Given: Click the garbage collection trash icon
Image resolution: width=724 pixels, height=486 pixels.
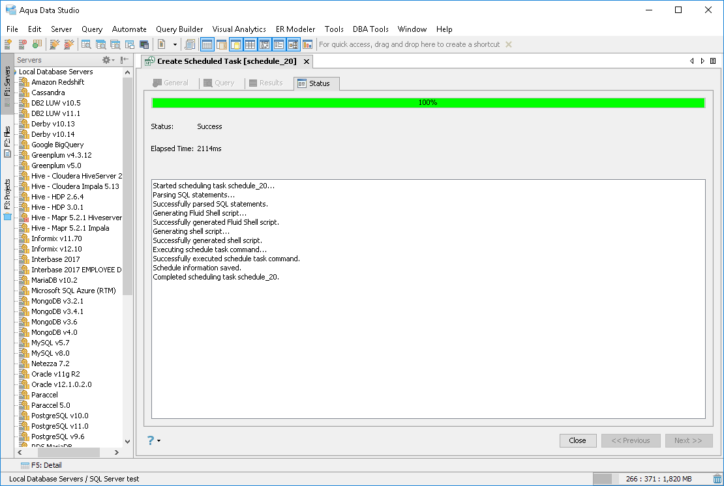Looking at the screenshot, I should point(717,479).
